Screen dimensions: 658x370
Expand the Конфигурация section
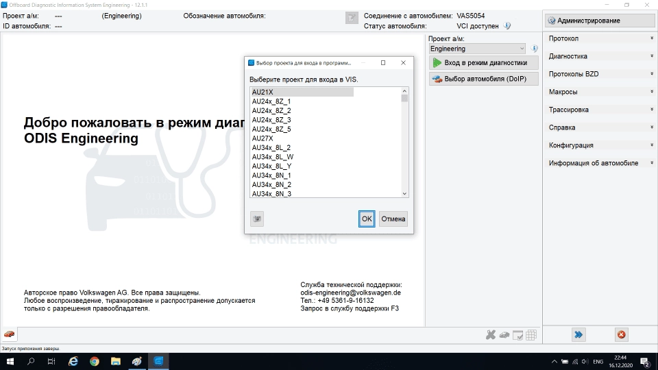point(600,145)
